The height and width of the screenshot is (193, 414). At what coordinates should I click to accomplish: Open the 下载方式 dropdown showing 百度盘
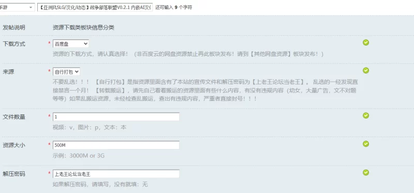(x=71, y=44)
